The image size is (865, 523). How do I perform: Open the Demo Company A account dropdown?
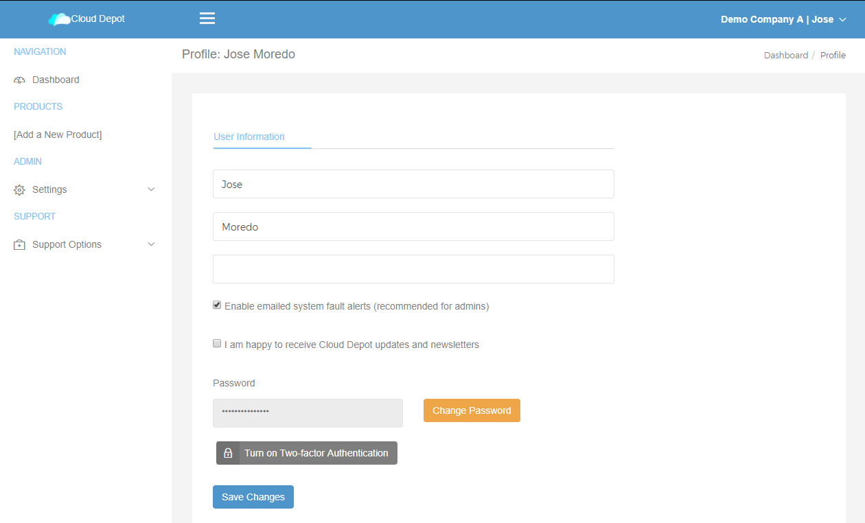coord(783,19)
